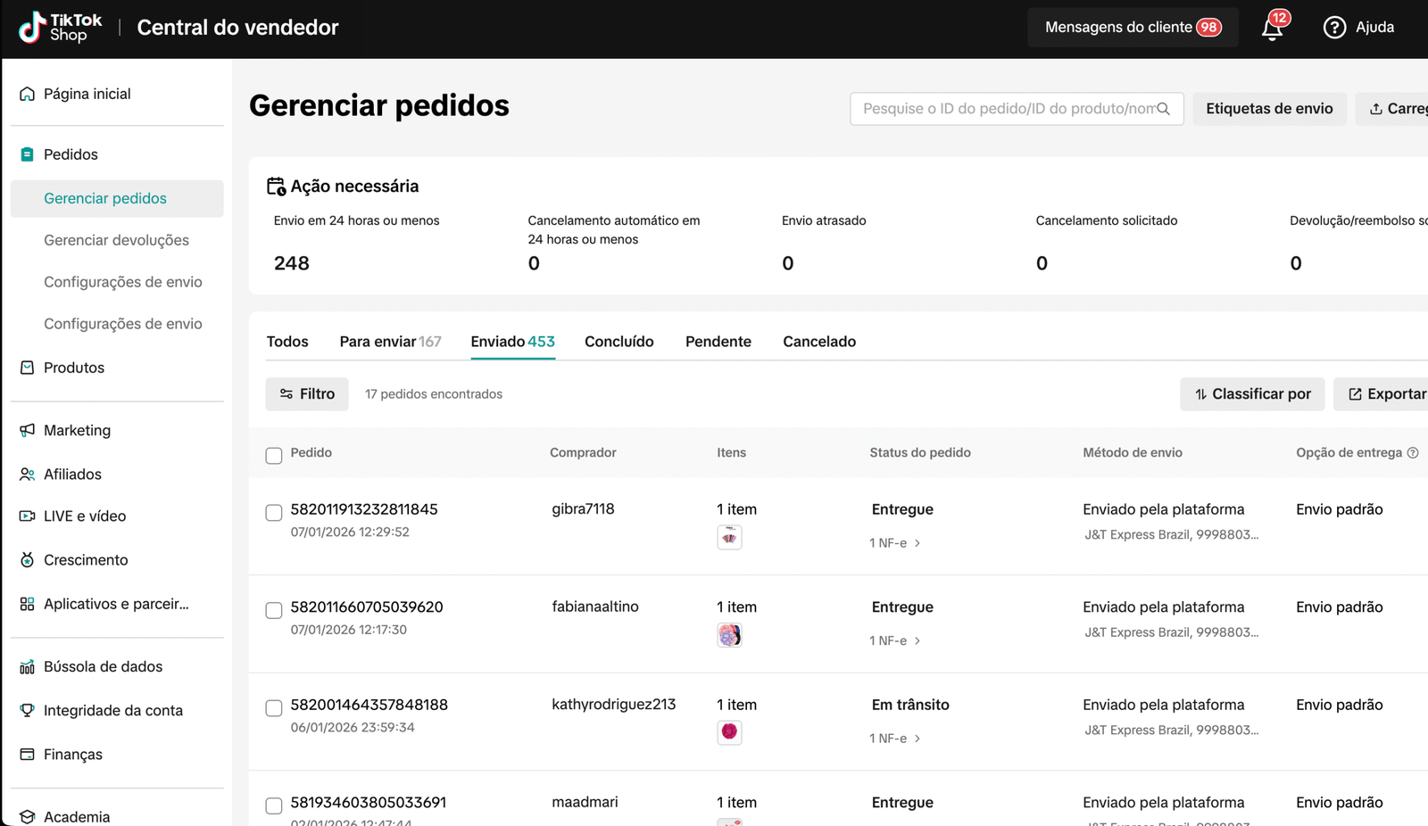Screen dimensions: 1428x826
Task: Open Finanças in the sidebar
Action: [x=72, y=755]
